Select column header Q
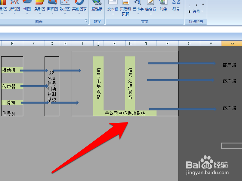The width and height of the screenshot is (242, 181). pos(232,43)
